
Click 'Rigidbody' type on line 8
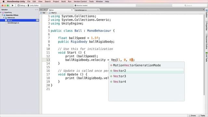[x=79, y=42]
